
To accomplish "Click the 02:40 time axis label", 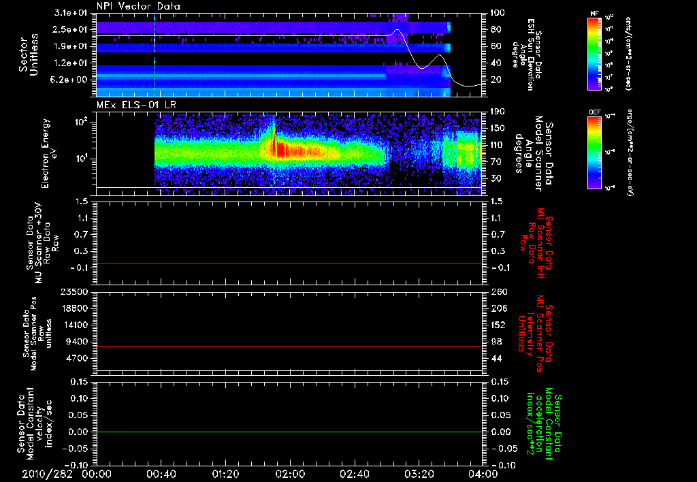I will (354, 474).
